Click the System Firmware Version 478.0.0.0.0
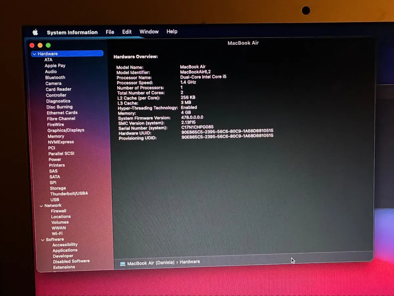 click(192, 117)
